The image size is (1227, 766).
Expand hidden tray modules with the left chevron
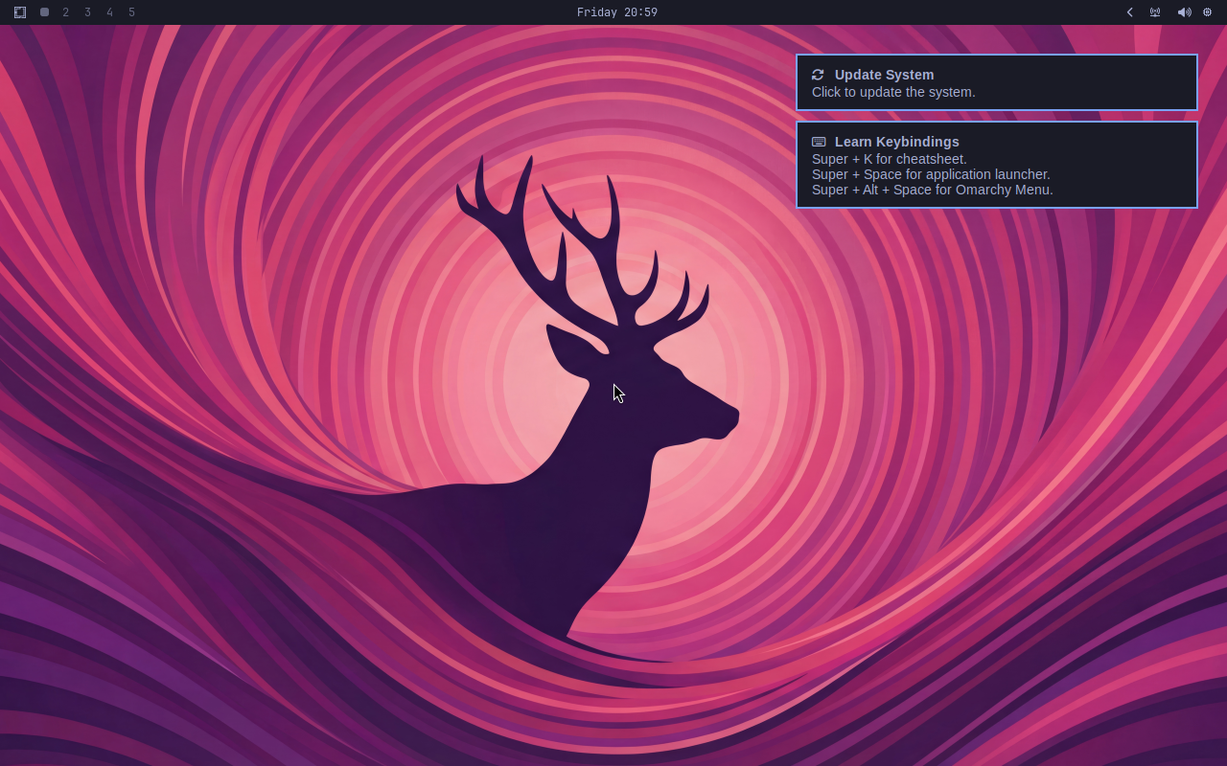pyautogui.click(x=1129, y=12)
